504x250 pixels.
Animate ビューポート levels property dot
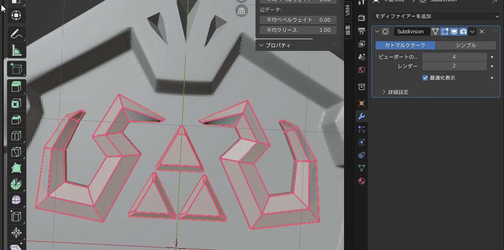(492, 57)
